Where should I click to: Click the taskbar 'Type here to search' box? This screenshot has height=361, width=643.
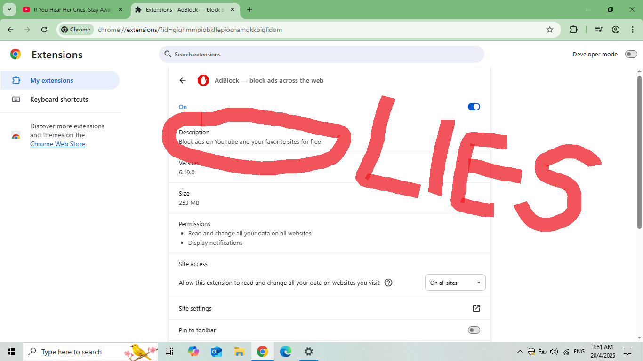(x=91, y=352)
